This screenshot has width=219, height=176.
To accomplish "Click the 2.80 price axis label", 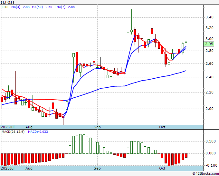I will pos(210,51).
